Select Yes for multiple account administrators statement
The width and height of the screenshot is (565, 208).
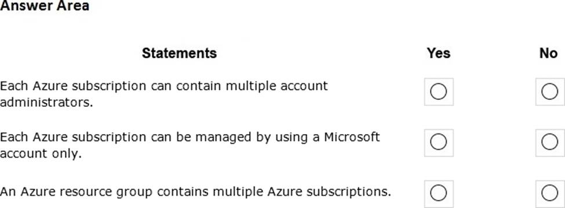point(439,92)
